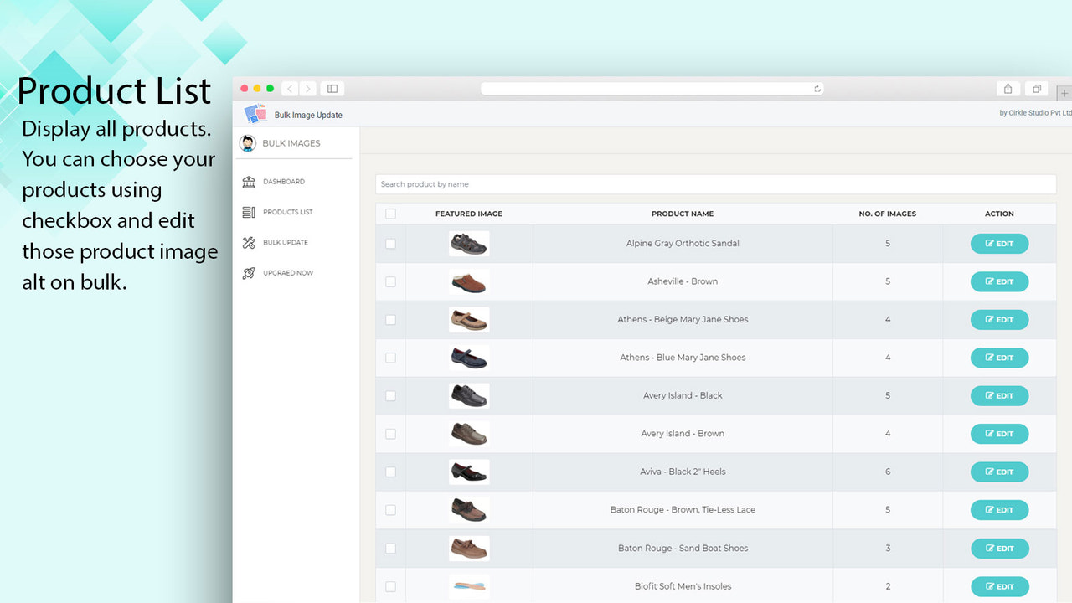Toggle the select-all checkbox in table header
Viewport: 1072px width, 603px height.
[390, 214]
